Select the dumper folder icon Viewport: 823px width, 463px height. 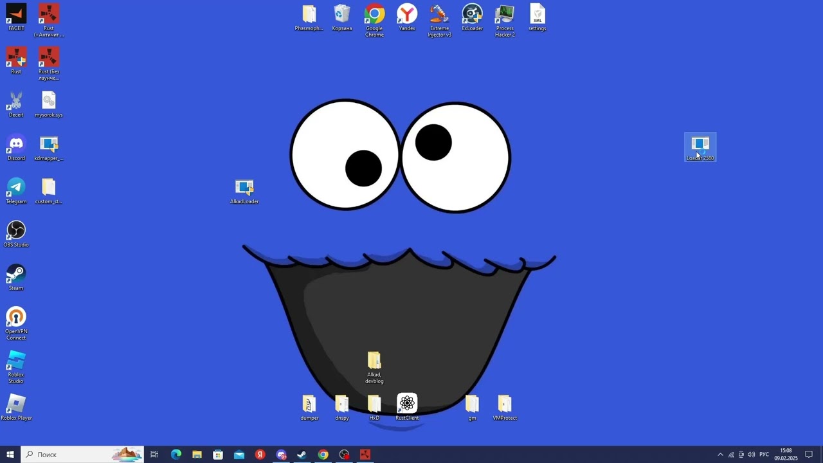(x=309, y=408)
